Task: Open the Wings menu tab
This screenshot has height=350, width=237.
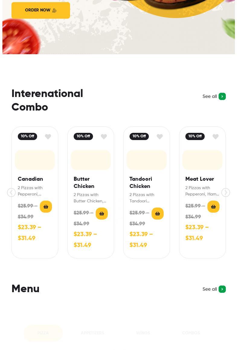Action: tap(143, 333)
